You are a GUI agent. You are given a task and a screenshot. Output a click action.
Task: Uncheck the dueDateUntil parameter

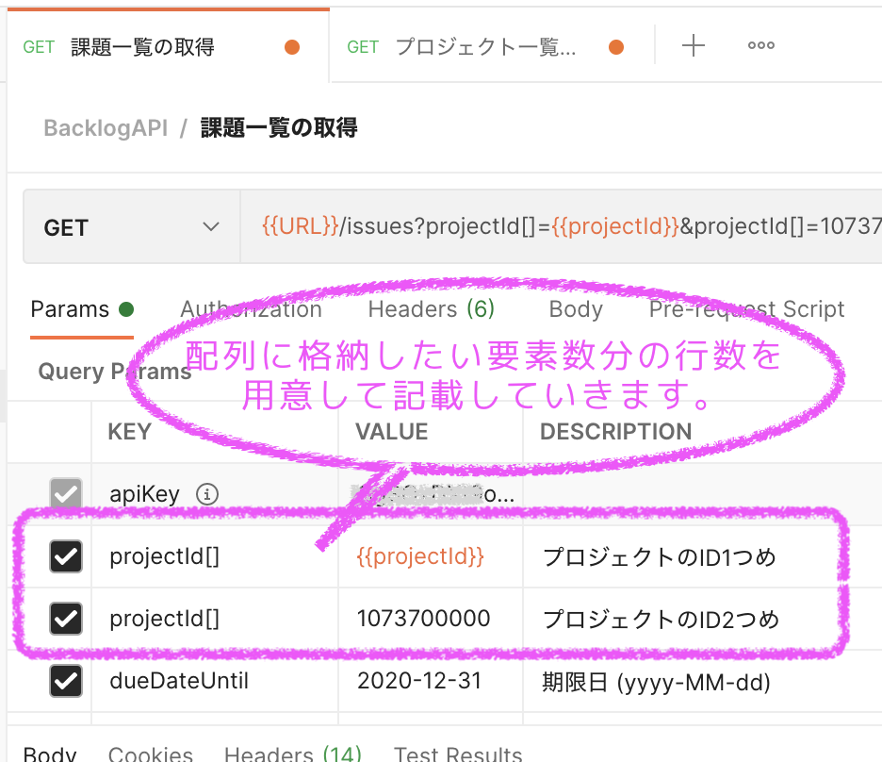tap(65, 681)
